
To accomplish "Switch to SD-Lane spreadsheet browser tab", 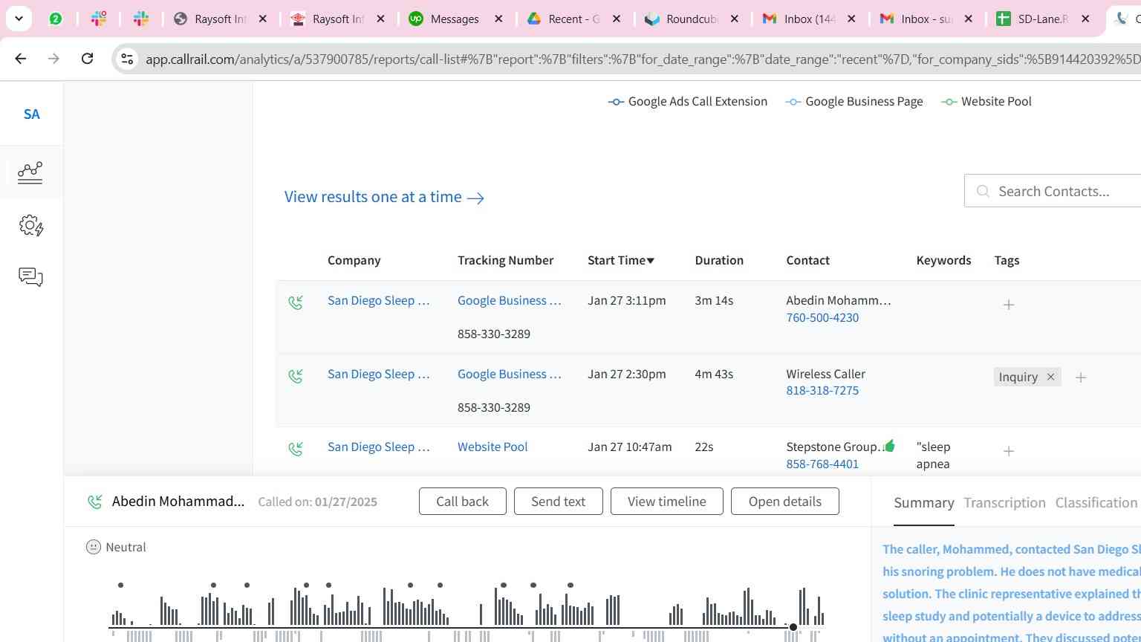I will pyautogui.click(x=1042, y=19).
